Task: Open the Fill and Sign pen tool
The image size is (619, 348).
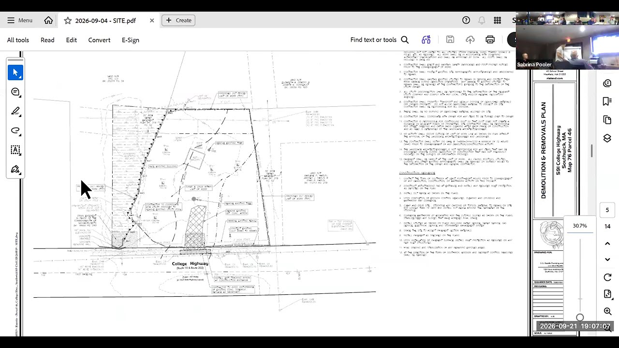Action: (15, 170)
